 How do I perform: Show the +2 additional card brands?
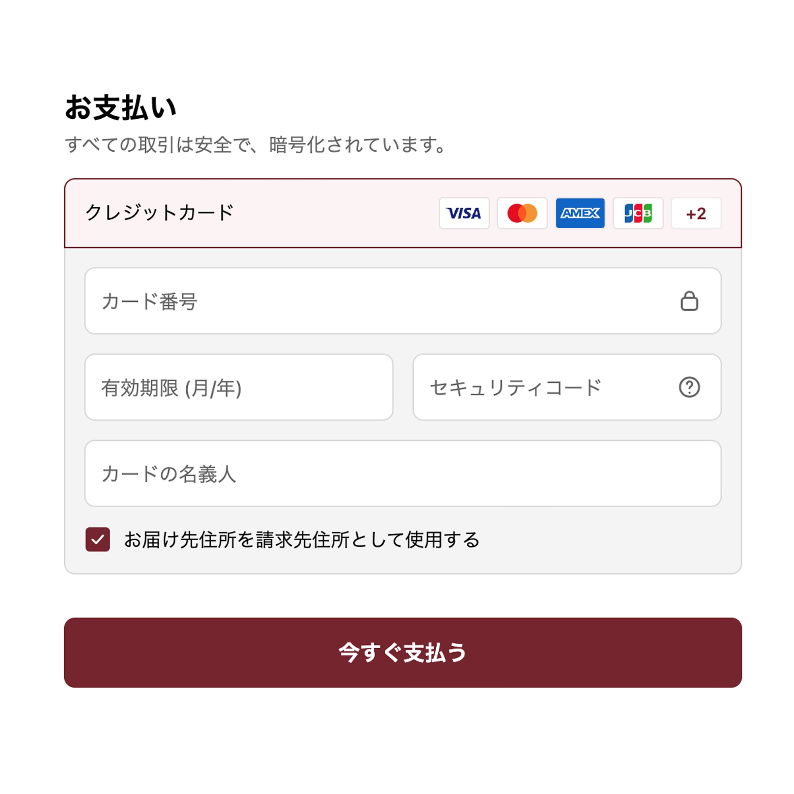tap(696, 213)
